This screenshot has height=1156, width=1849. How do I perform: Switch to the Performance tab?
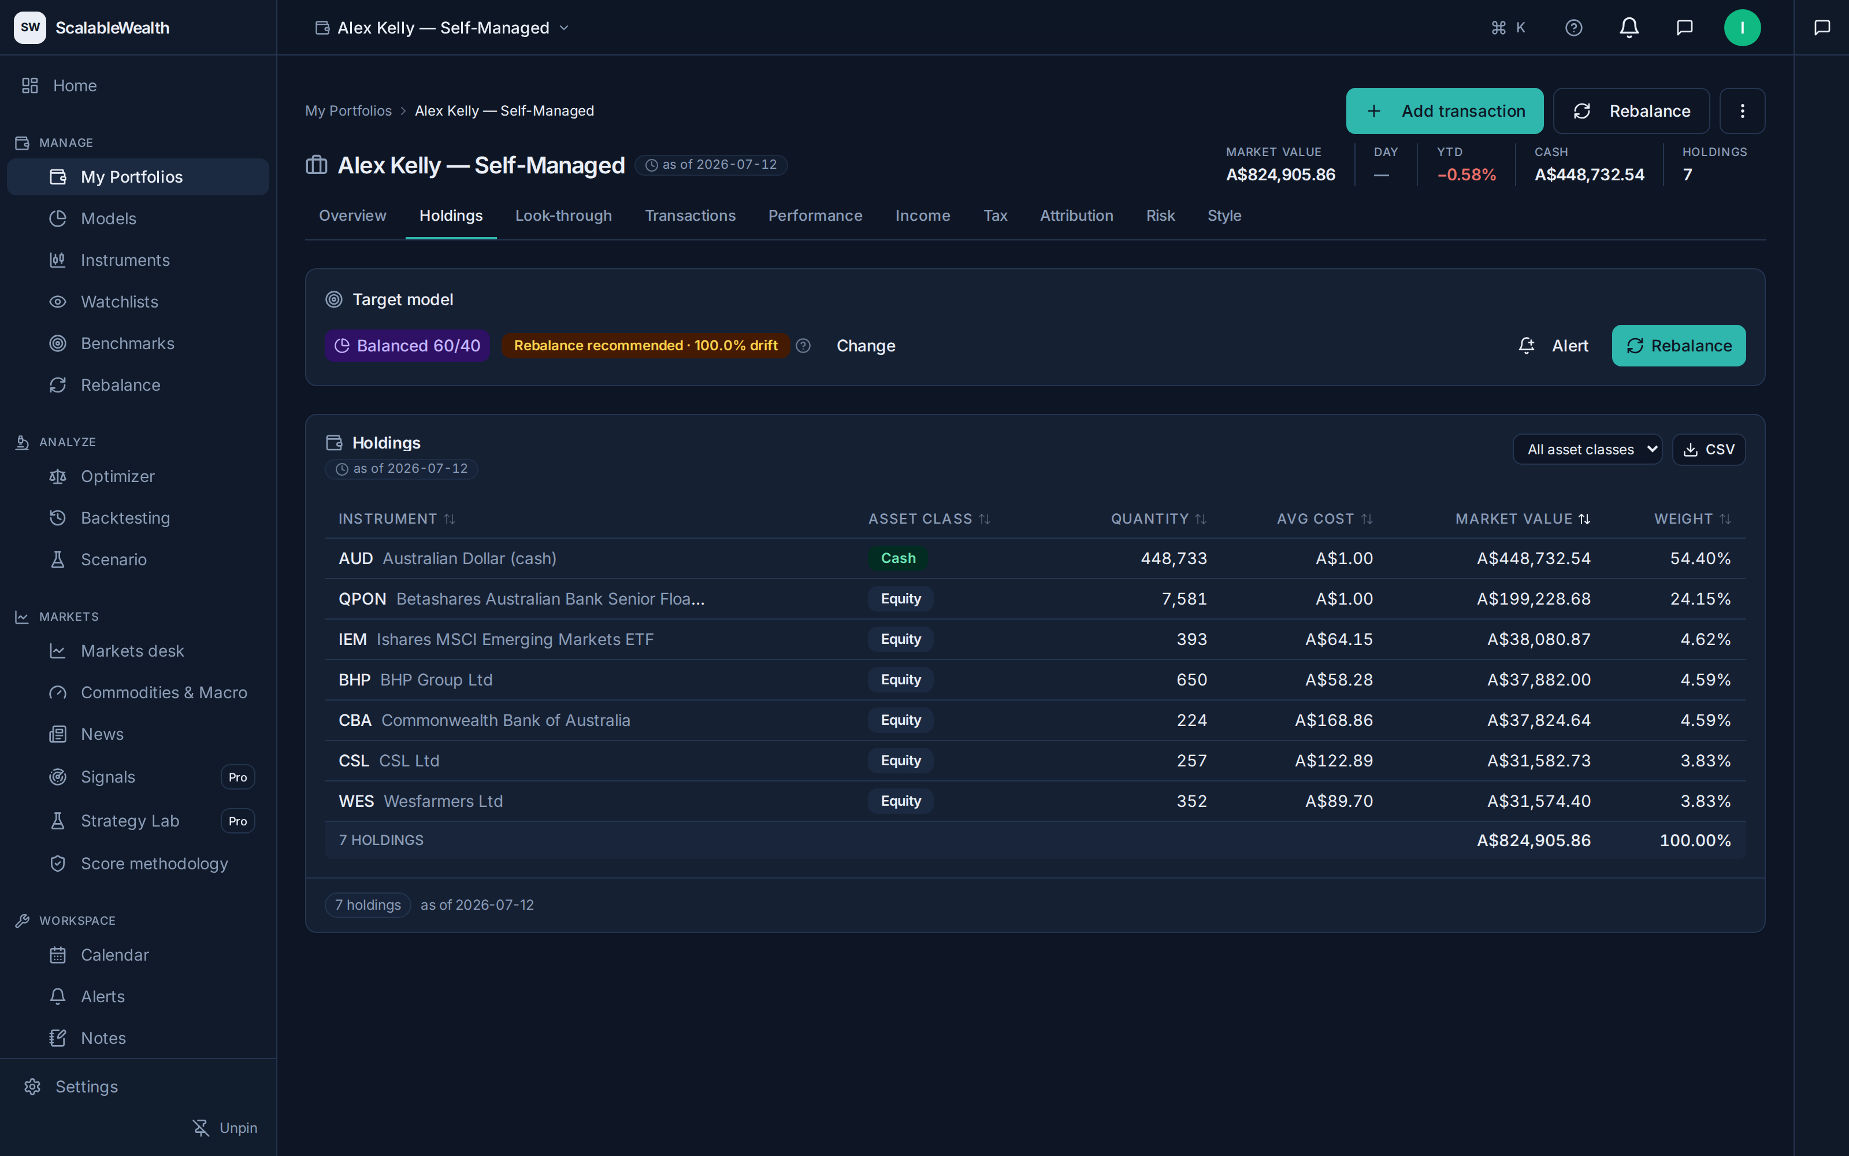815,216
